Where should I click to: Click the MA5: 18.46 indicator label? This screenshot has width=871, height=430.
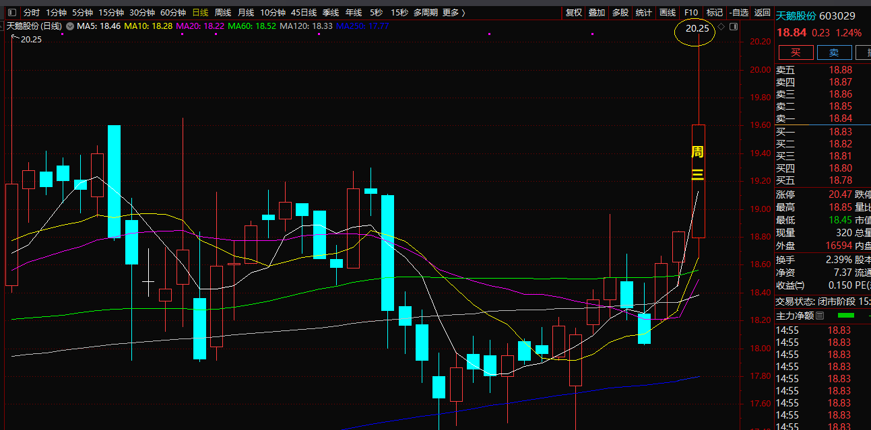click(99, 26)
